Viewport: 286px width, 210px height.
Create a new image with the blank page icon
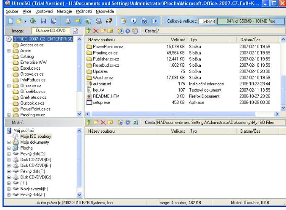pos(10,21)
